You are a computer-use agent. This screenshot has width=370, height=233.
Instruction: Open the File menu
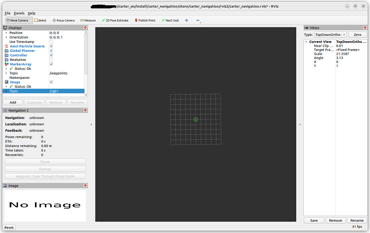coord(8,13)
